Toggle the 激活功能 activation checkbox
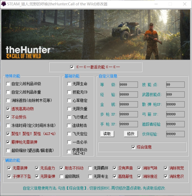 (x=72, y=67)
